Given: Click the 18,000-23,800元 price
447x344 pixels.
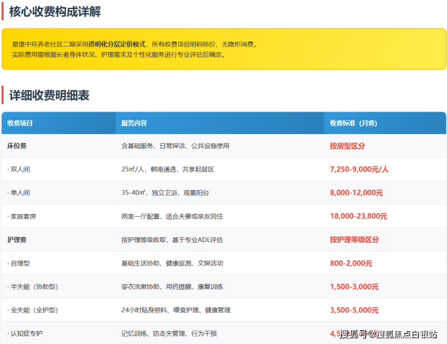Looking at the screenshot, I should tap(358, 216).
